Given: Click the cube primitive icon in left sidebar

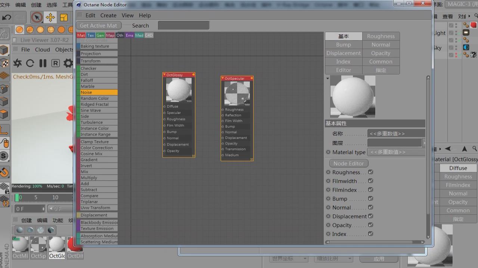Looking at the screenshot, I should click(x=4, y=50).
